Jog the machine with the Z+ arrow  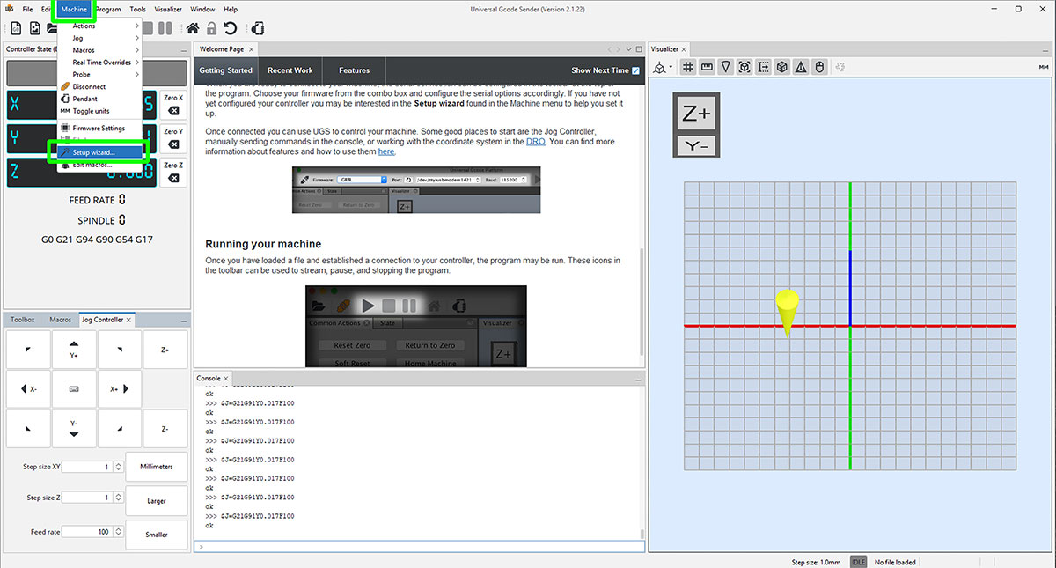coord(165,350)
